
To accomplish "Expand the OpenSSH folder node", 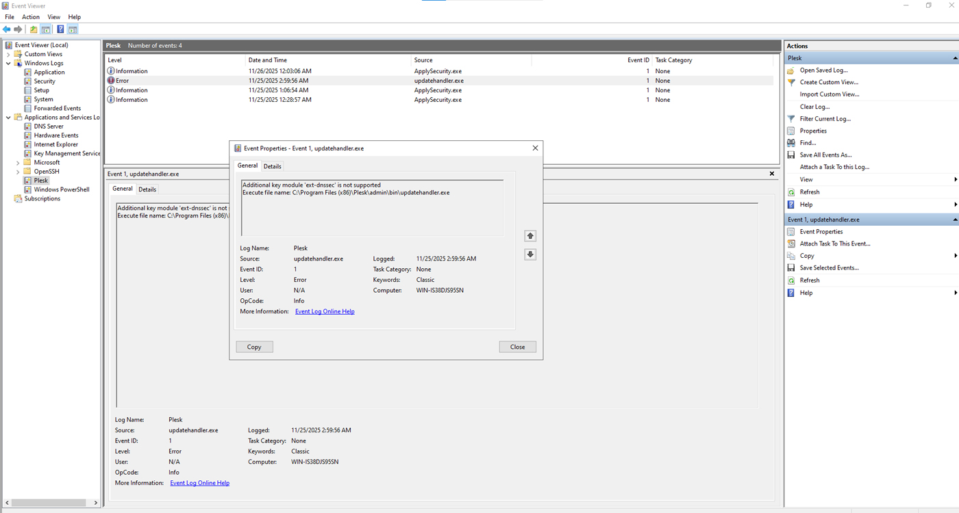I will [x=18, y=172].
